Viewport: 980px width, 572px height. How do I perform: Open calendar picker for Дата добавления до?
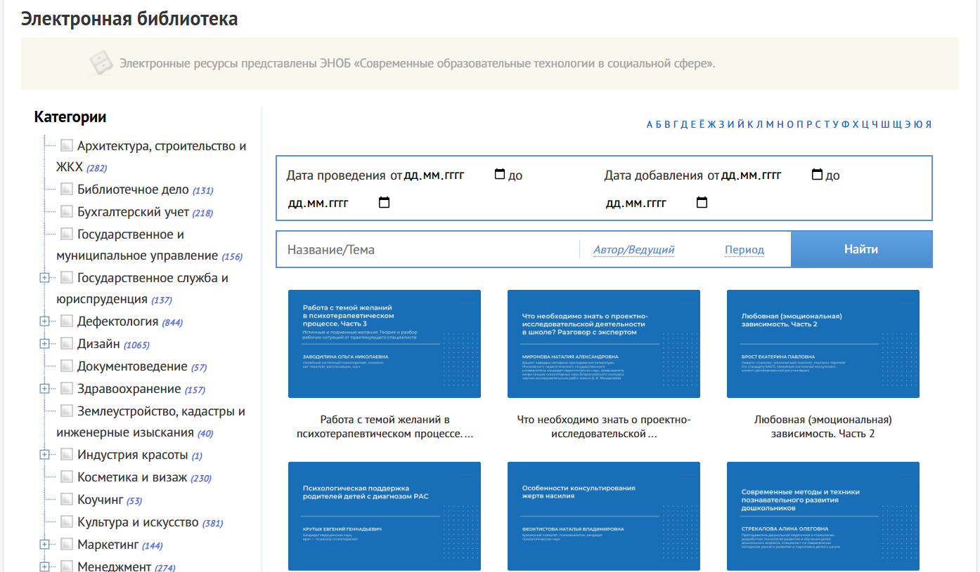coord(702,203)
